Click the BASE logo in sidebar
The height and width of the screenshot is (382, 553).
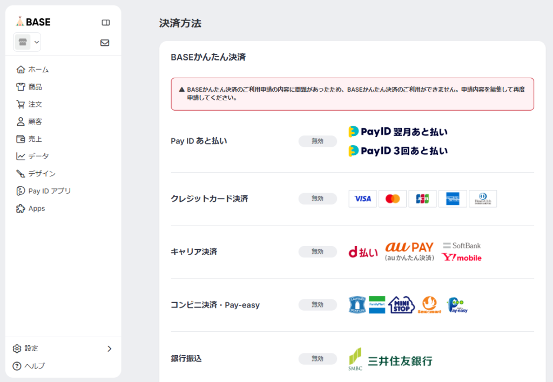coord(33,22)
